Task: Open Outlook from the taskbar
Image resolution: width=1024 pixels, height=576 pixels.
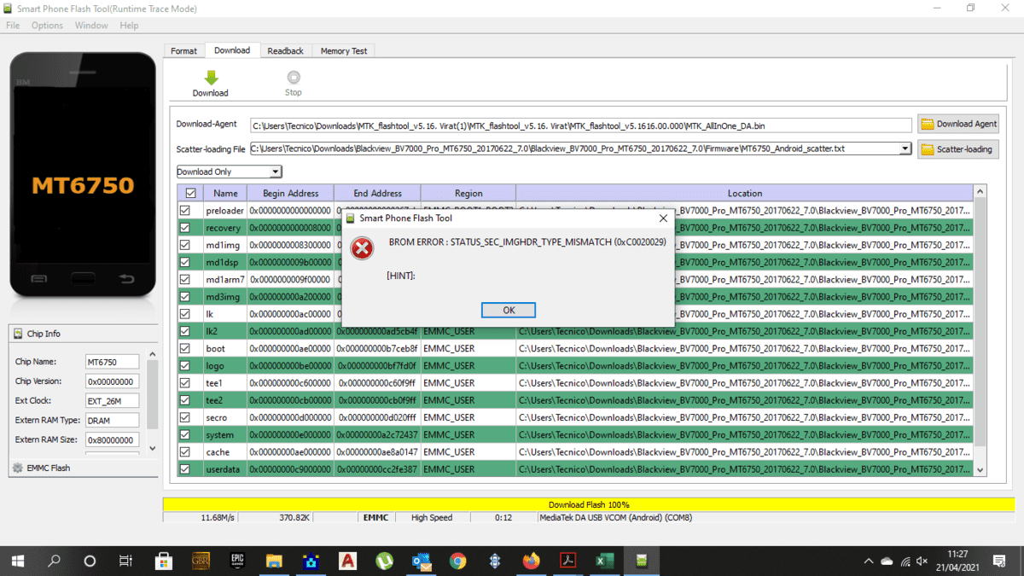Action: (x=422, y=561)
